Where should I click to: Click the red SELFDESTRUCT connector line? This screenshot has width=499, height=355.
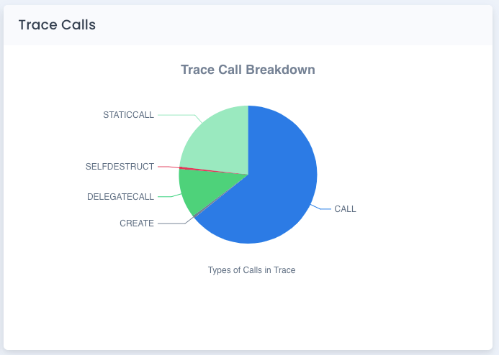point(166,167)
